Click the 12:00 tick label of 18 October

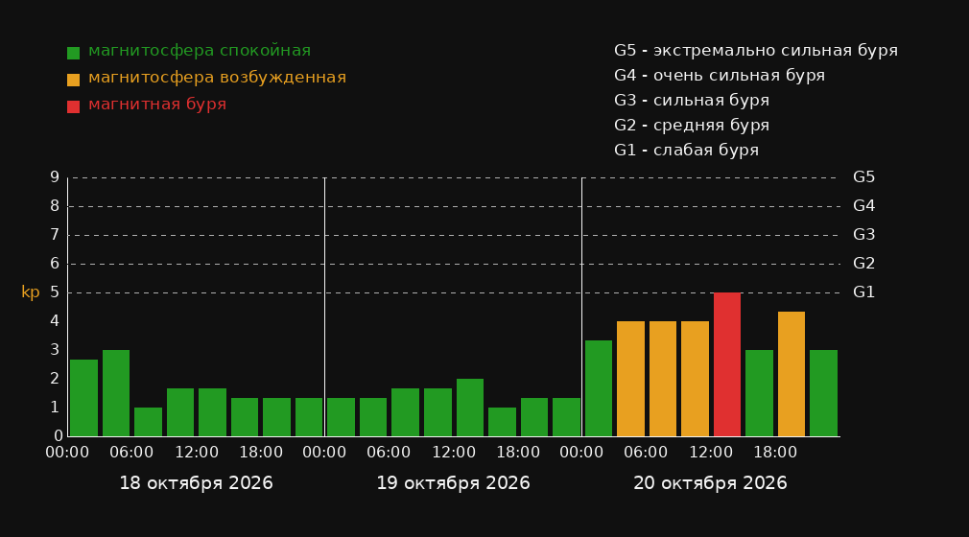point(197,453)
